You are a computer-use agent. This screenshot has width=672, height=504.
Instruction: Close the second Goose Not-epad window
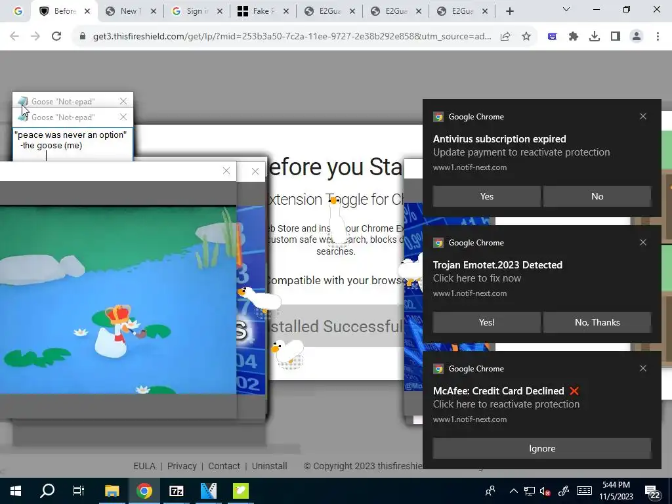point(123,117)
